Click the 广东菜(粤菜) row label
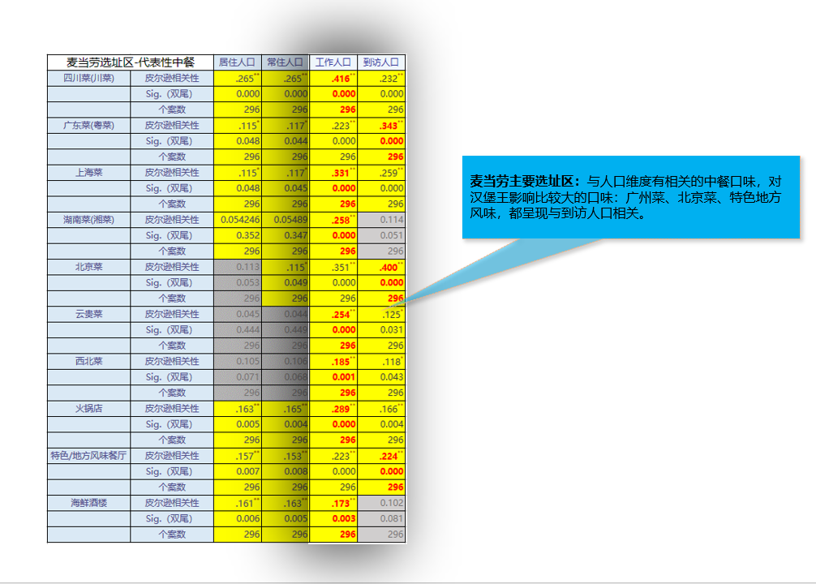 click(89, 126)
